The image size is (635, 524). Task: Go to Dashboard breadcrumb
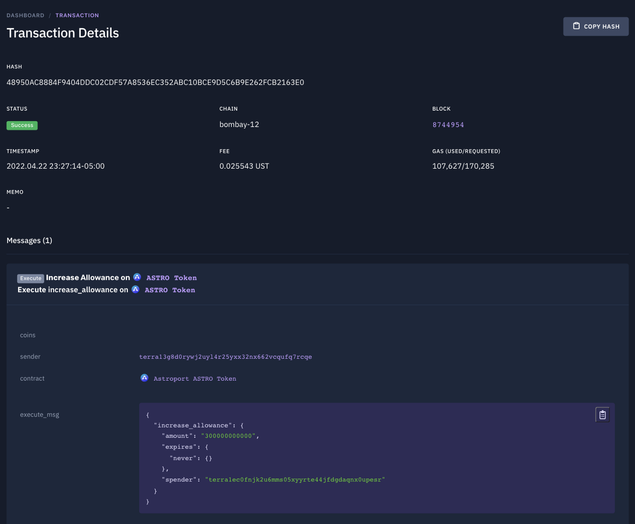pyautogui.click(x=25, y=15)
